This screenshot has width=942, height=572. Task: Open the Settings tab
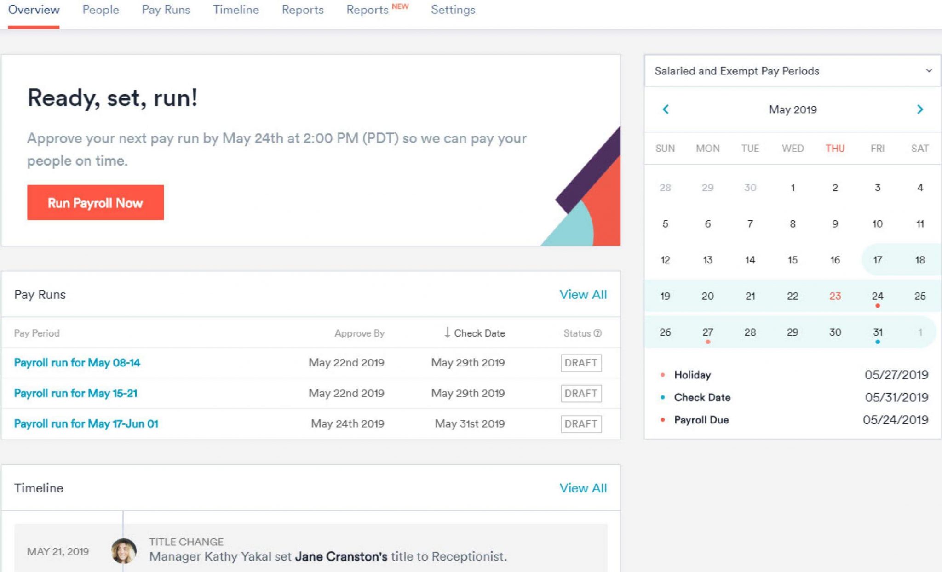(x=453, y=10)
